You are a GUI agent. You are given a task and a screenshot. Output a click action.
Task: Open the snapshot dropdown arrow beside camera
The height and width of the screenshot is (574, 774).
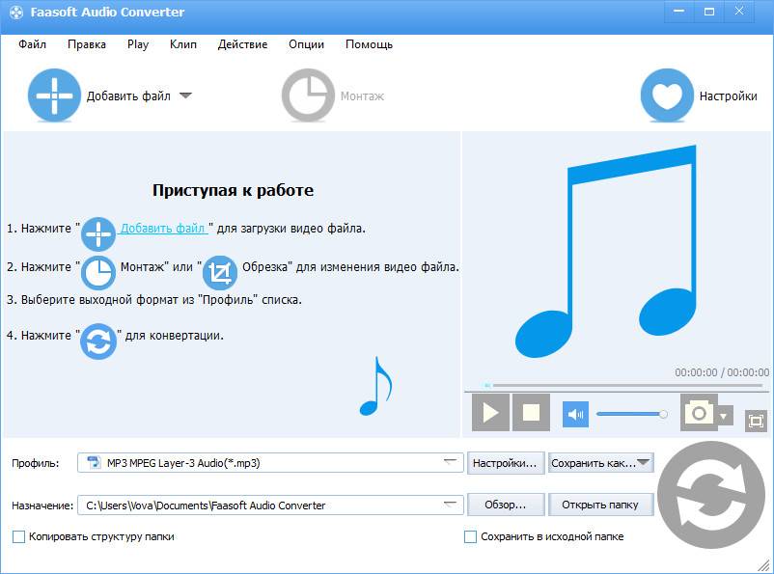[x=724, y=416]
